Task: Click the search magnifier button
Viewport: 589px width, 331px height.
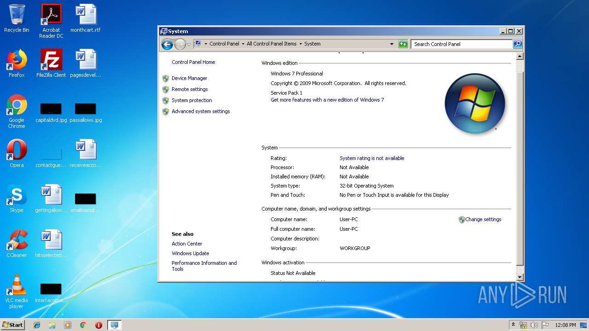Action: (518, 44)
